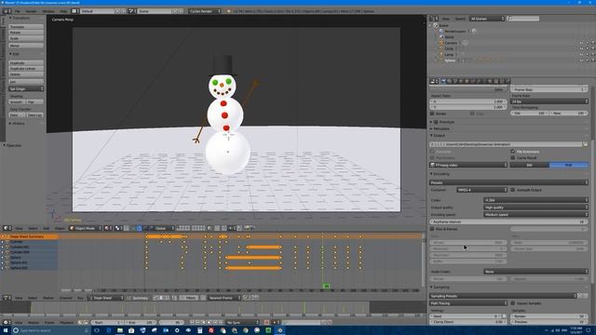The image size is (596, 335).
Task: Click the Mirror tool button
Action: click(x=26, y=46)
